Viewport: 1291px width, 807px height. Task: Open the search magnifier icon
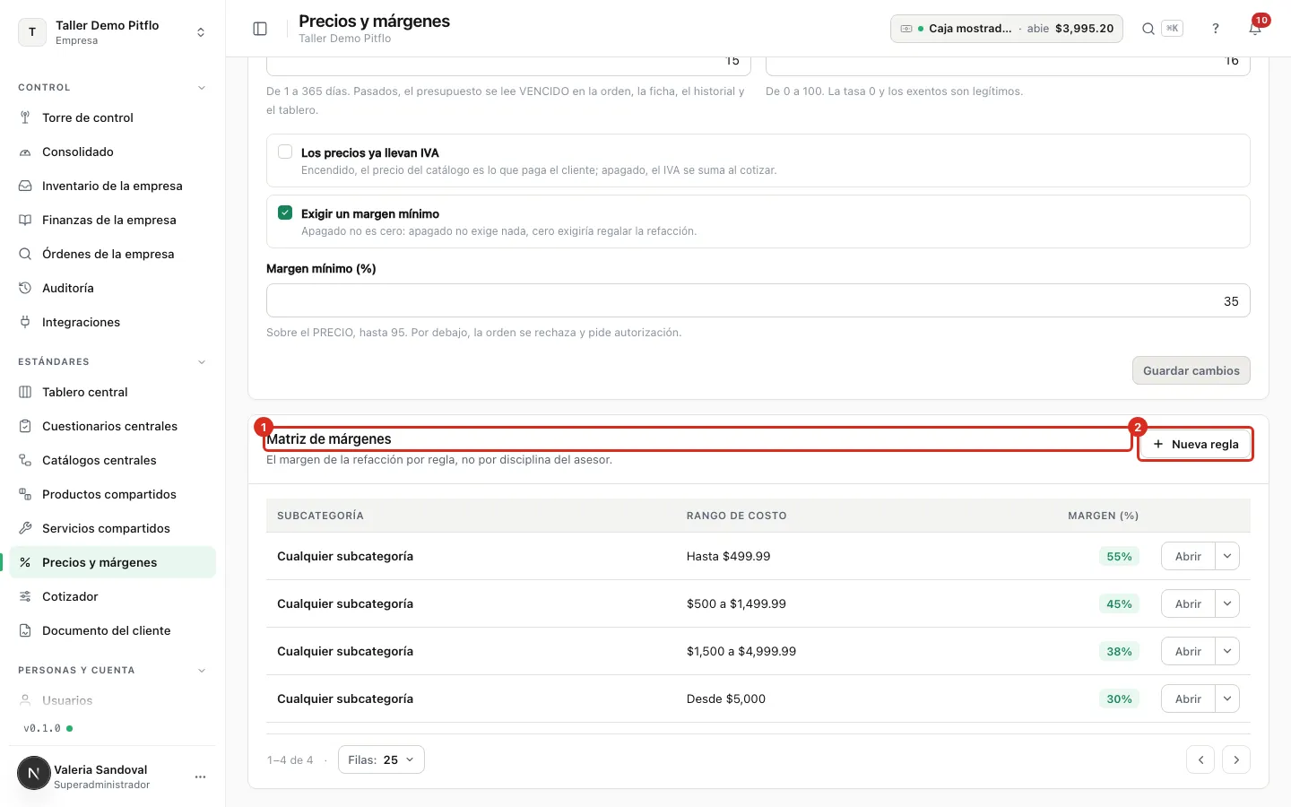(1148, 29)
